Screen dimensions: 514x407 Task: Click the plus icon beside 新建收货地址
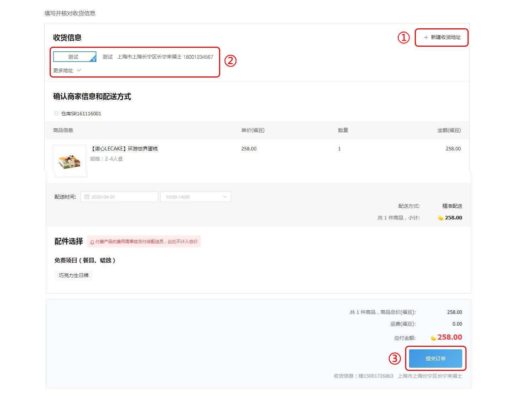426,38
